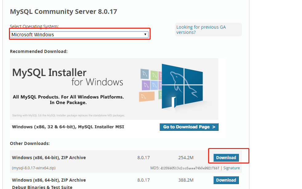Screen dimensions: 302x189
Task: Click the 8.0.17 version text in the first download row
Action: [x=143, y=157]
